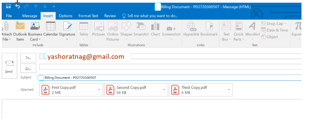Viewport: 313px width, 124px height.
Task: Select the Third Copy.pdf attachment
Action: [x=201, y=90]
